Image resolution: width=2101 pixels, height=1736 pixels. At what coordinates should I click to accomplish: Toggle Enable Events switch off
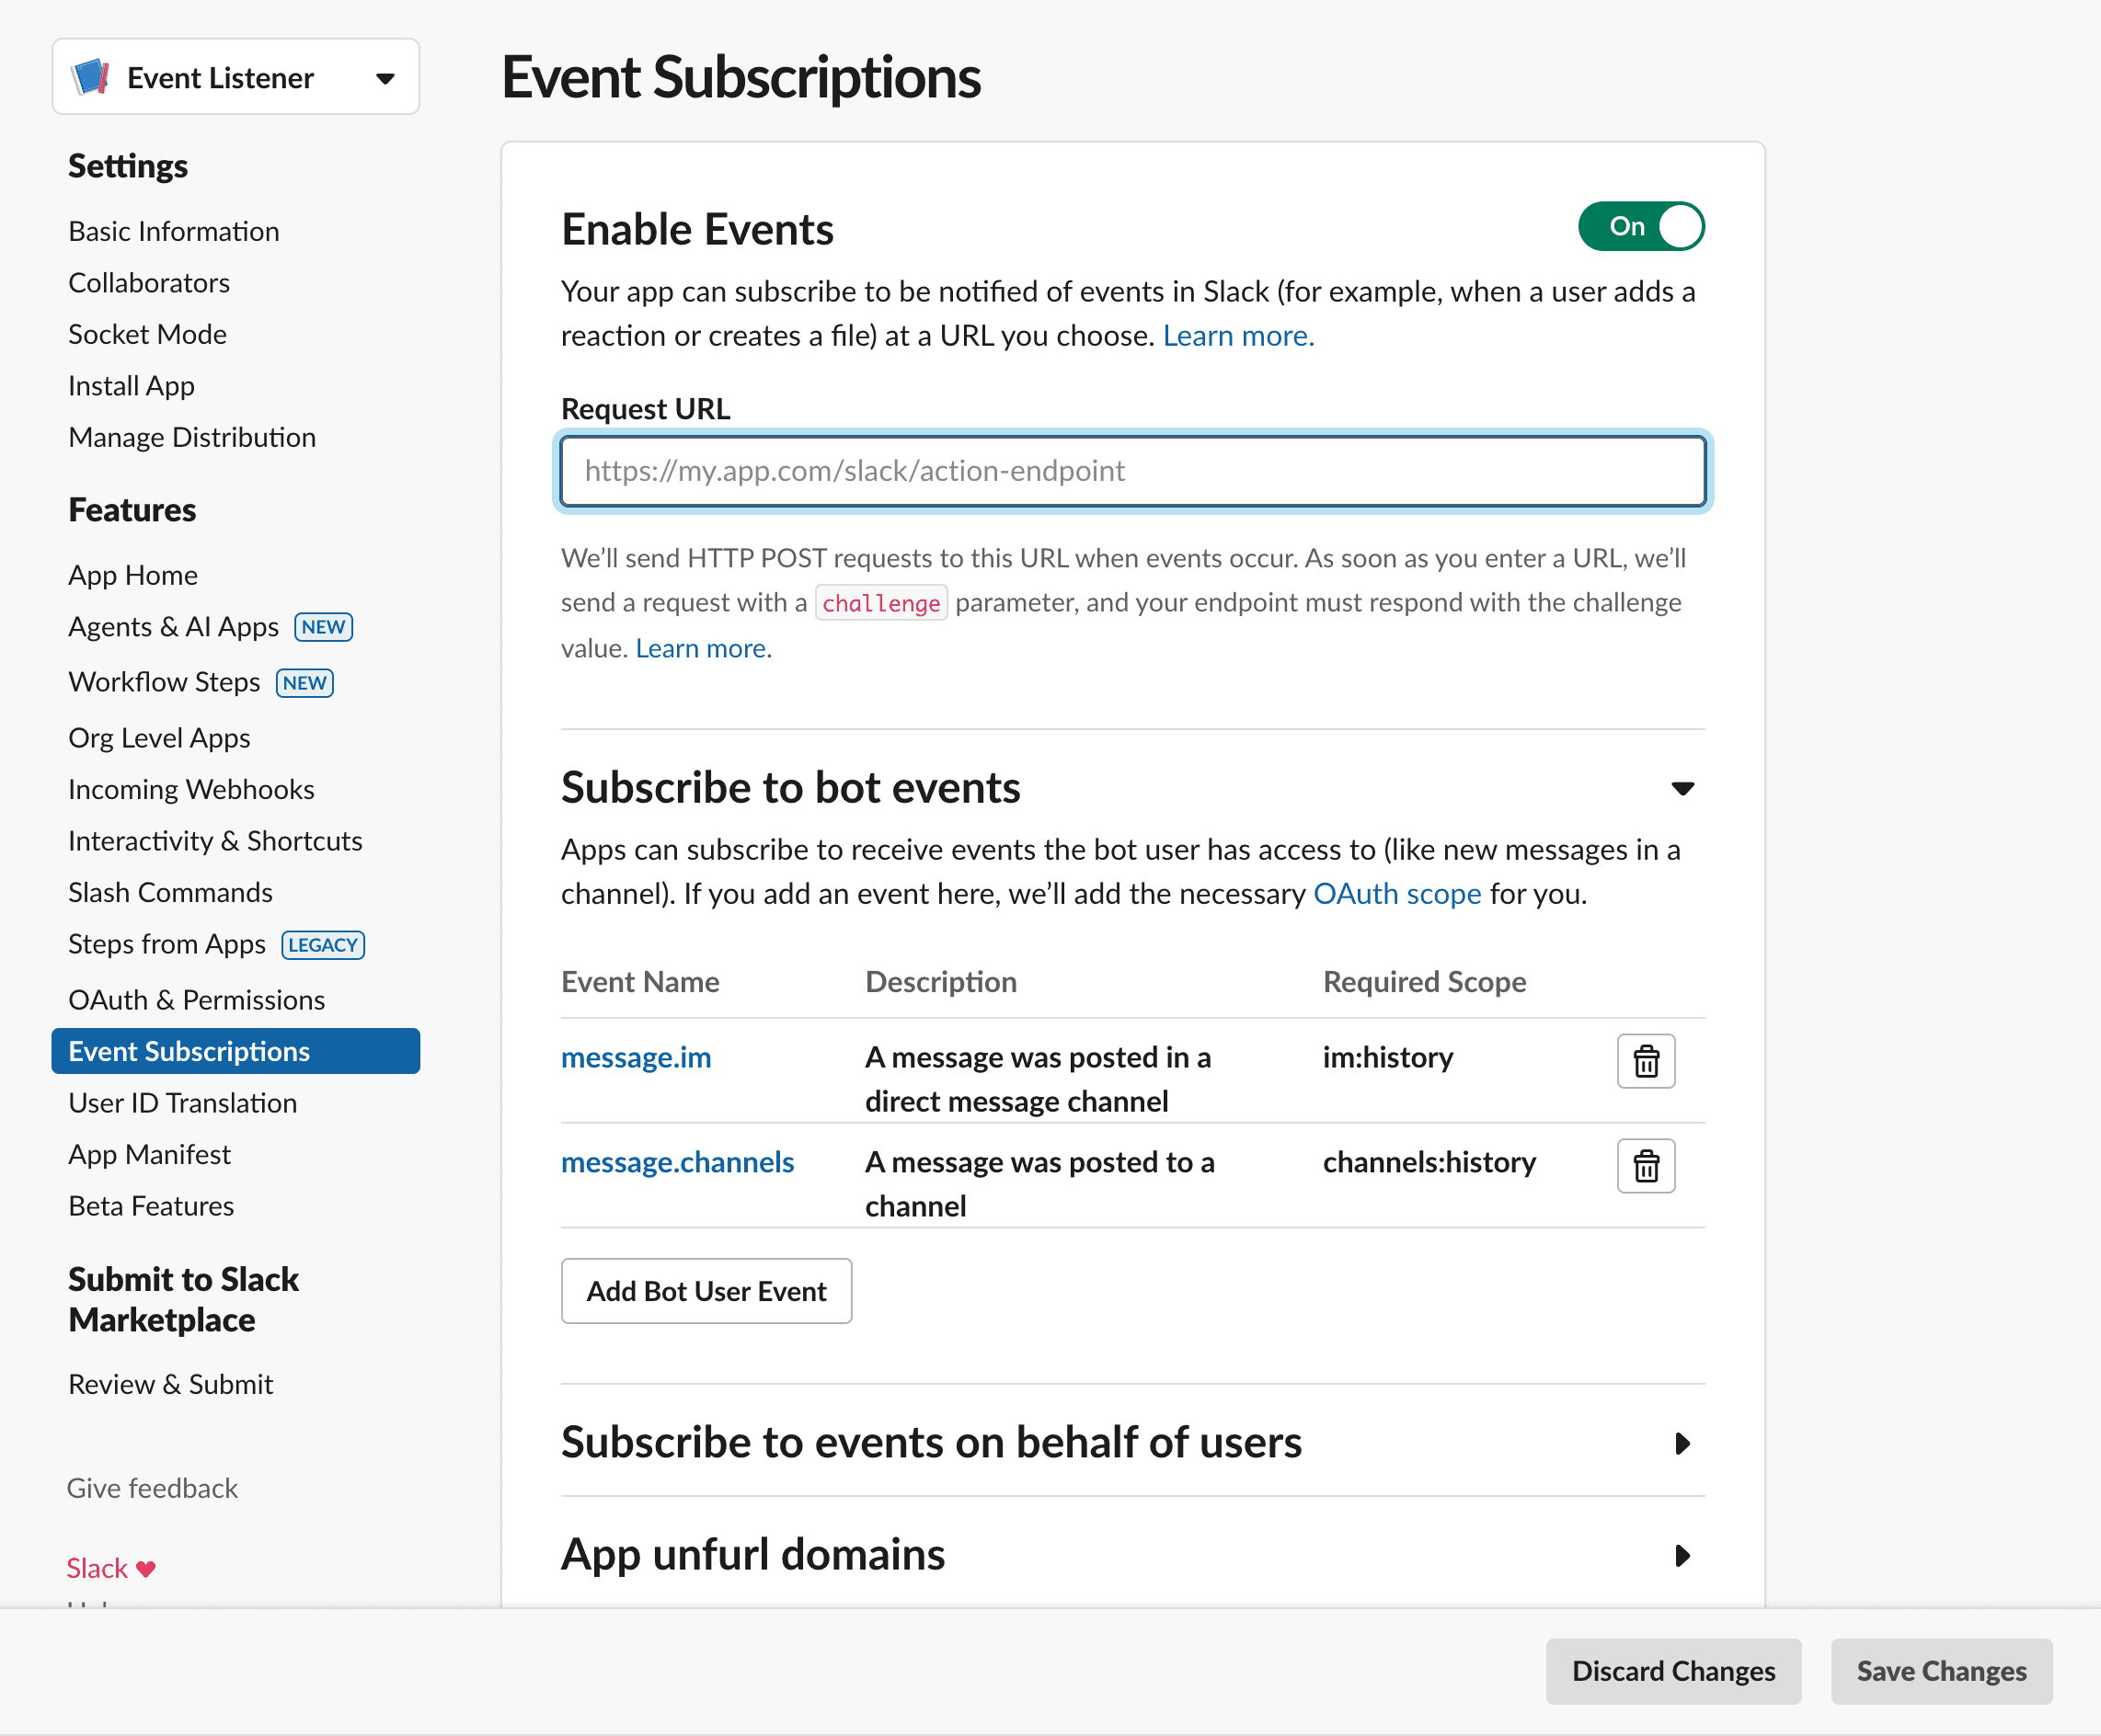point(1641,227)
